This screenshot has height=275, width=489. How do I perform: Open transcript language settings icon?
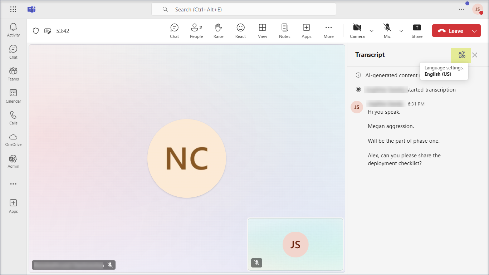point(462,55)
